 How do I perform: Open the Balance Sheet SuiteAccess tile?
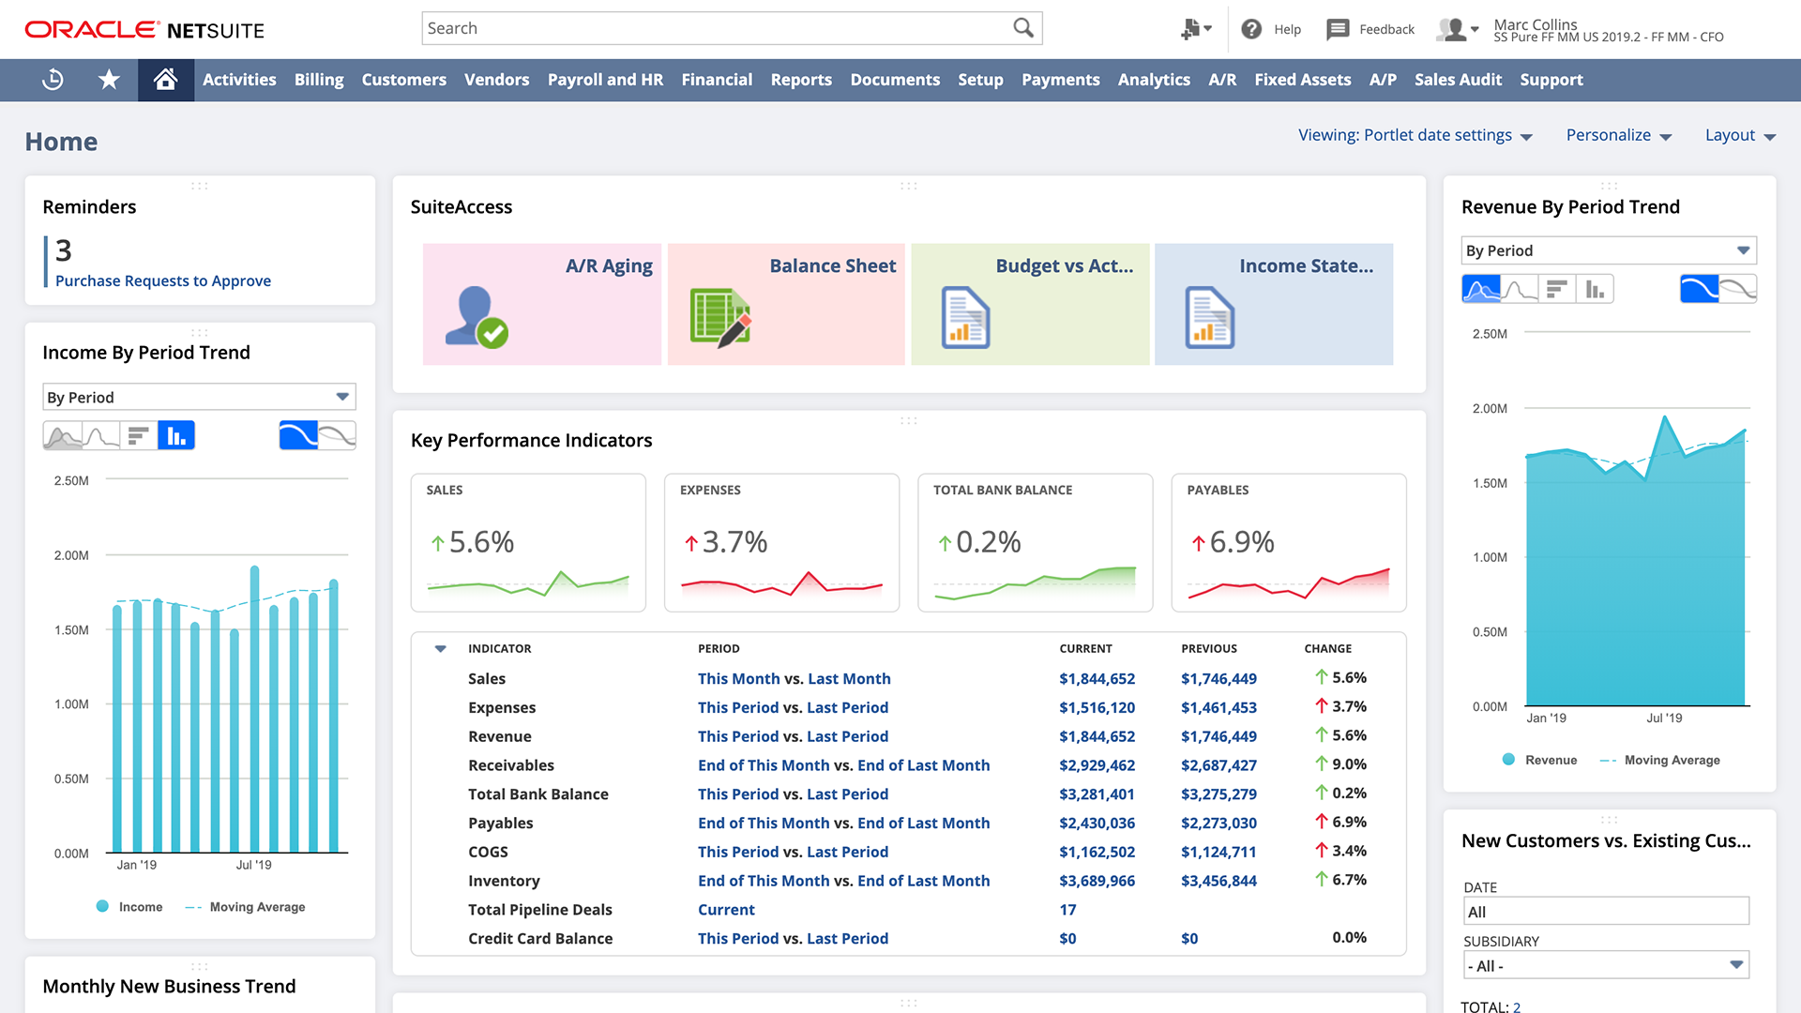click(785, 303)
